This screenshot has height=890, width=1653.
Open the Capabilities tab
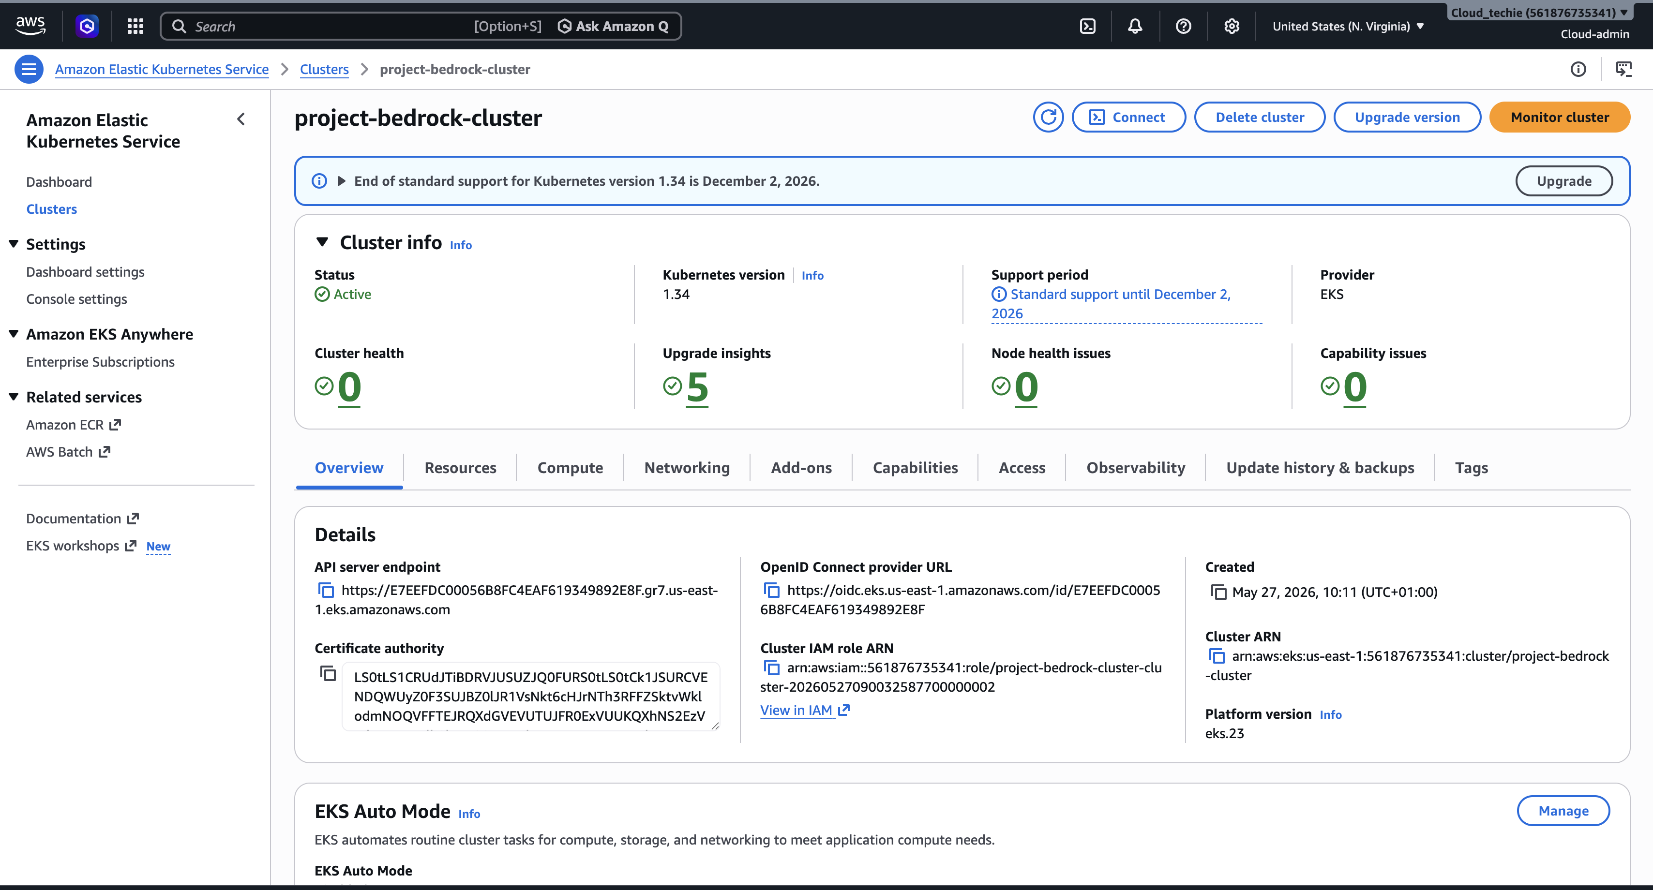tap(915, 468)
